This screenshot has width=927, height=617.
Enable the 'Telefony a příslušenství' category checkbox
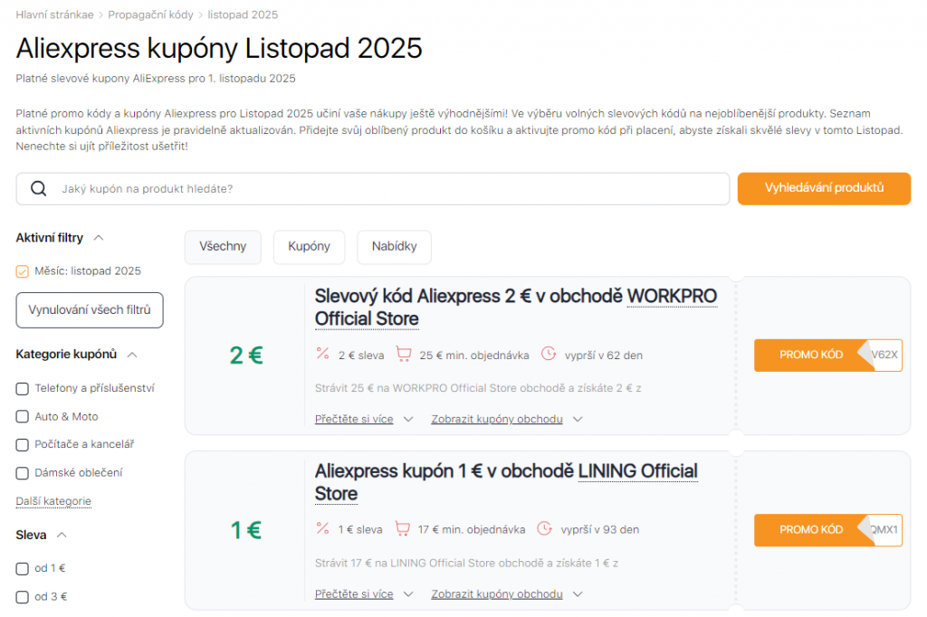23,389
